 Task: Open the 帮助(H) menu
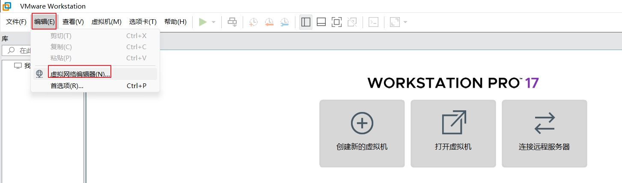[x=176, y=22]
